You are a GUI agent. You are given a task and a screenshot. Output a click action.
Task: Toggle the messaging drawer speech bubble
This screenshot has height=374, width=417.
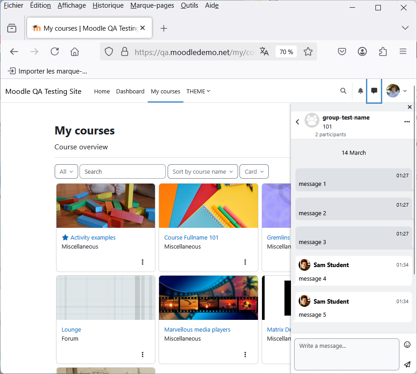tap(374, 91)
